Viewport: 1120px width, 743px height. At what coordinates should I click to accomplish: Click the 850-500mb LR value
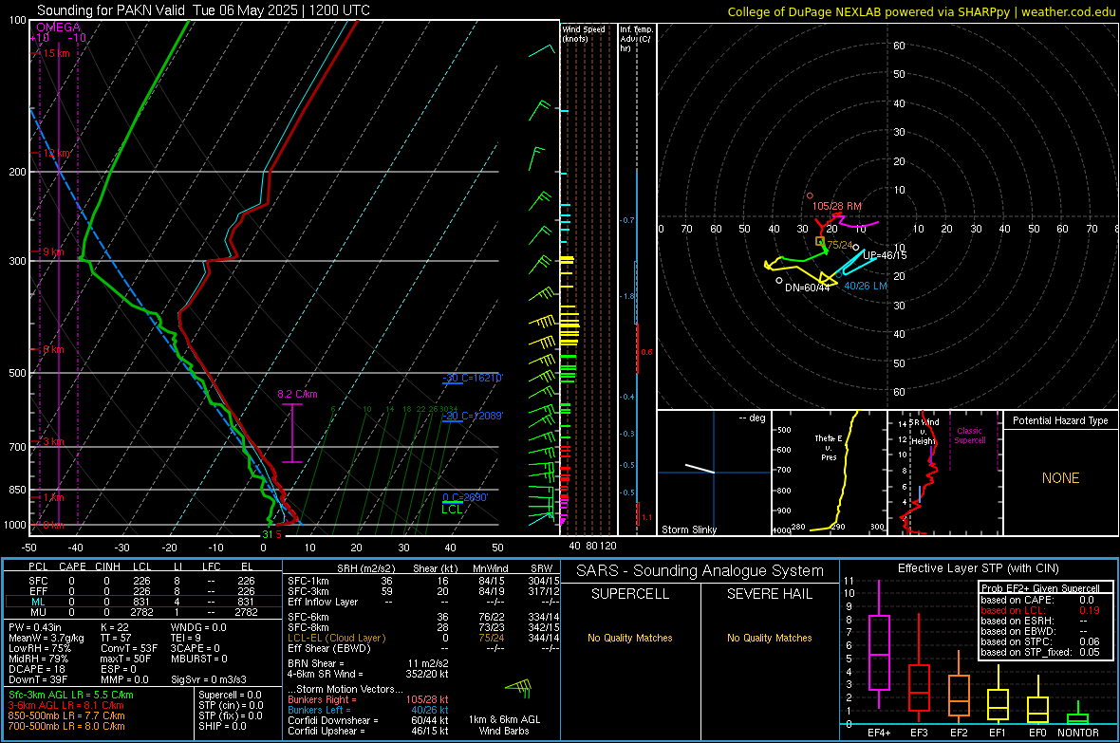click(65, 715)
